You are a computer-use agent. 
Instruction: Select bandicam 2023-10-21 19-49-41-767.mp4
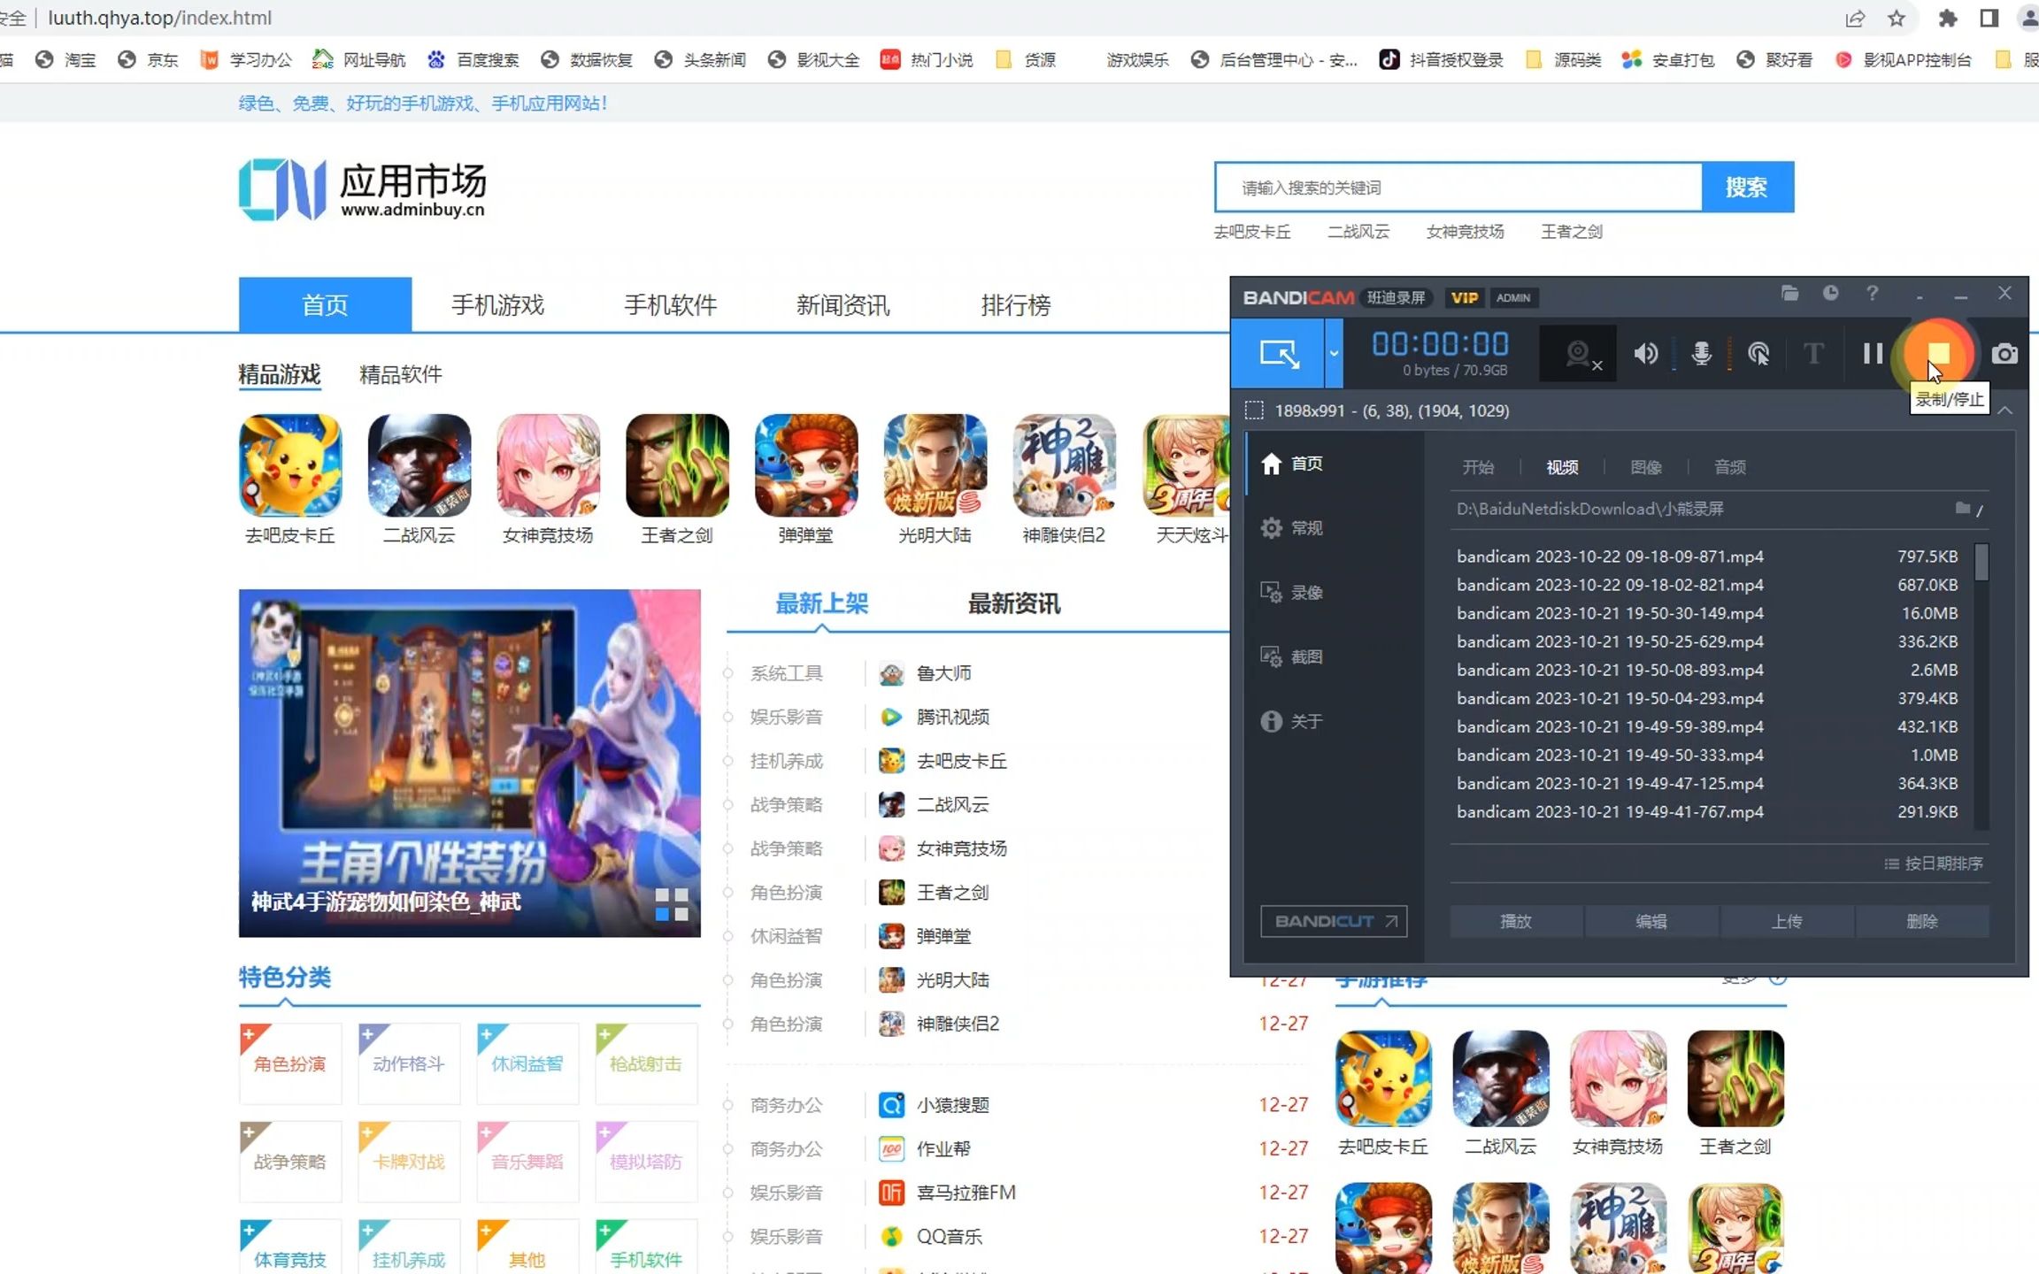[1707, 811]
